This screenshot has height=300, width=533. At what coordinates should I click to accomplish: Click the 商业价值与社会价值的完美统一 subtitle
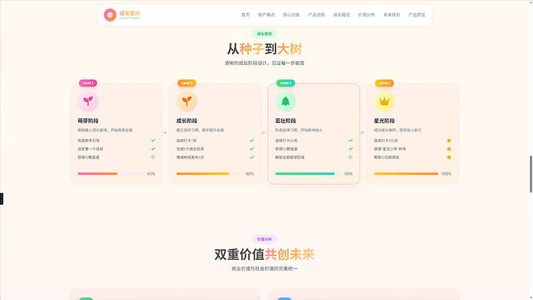pyautogui.click(x=264, y=269)
